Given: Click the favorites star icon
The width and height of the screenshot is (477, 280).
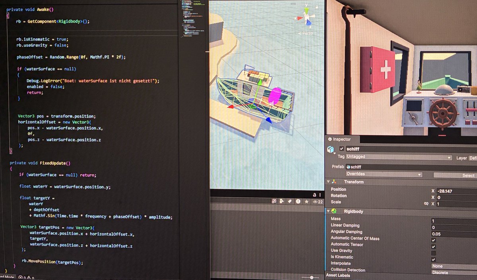Looking at the screenshot, I should pyautogui.click(x=306, y=201).
